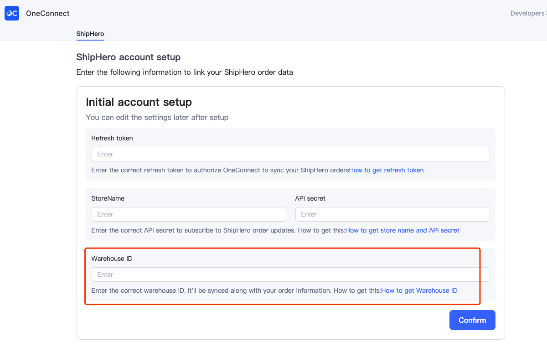Click the Refresh token label
The height and width of the screenshot is (347, 547).
(112, 138)
